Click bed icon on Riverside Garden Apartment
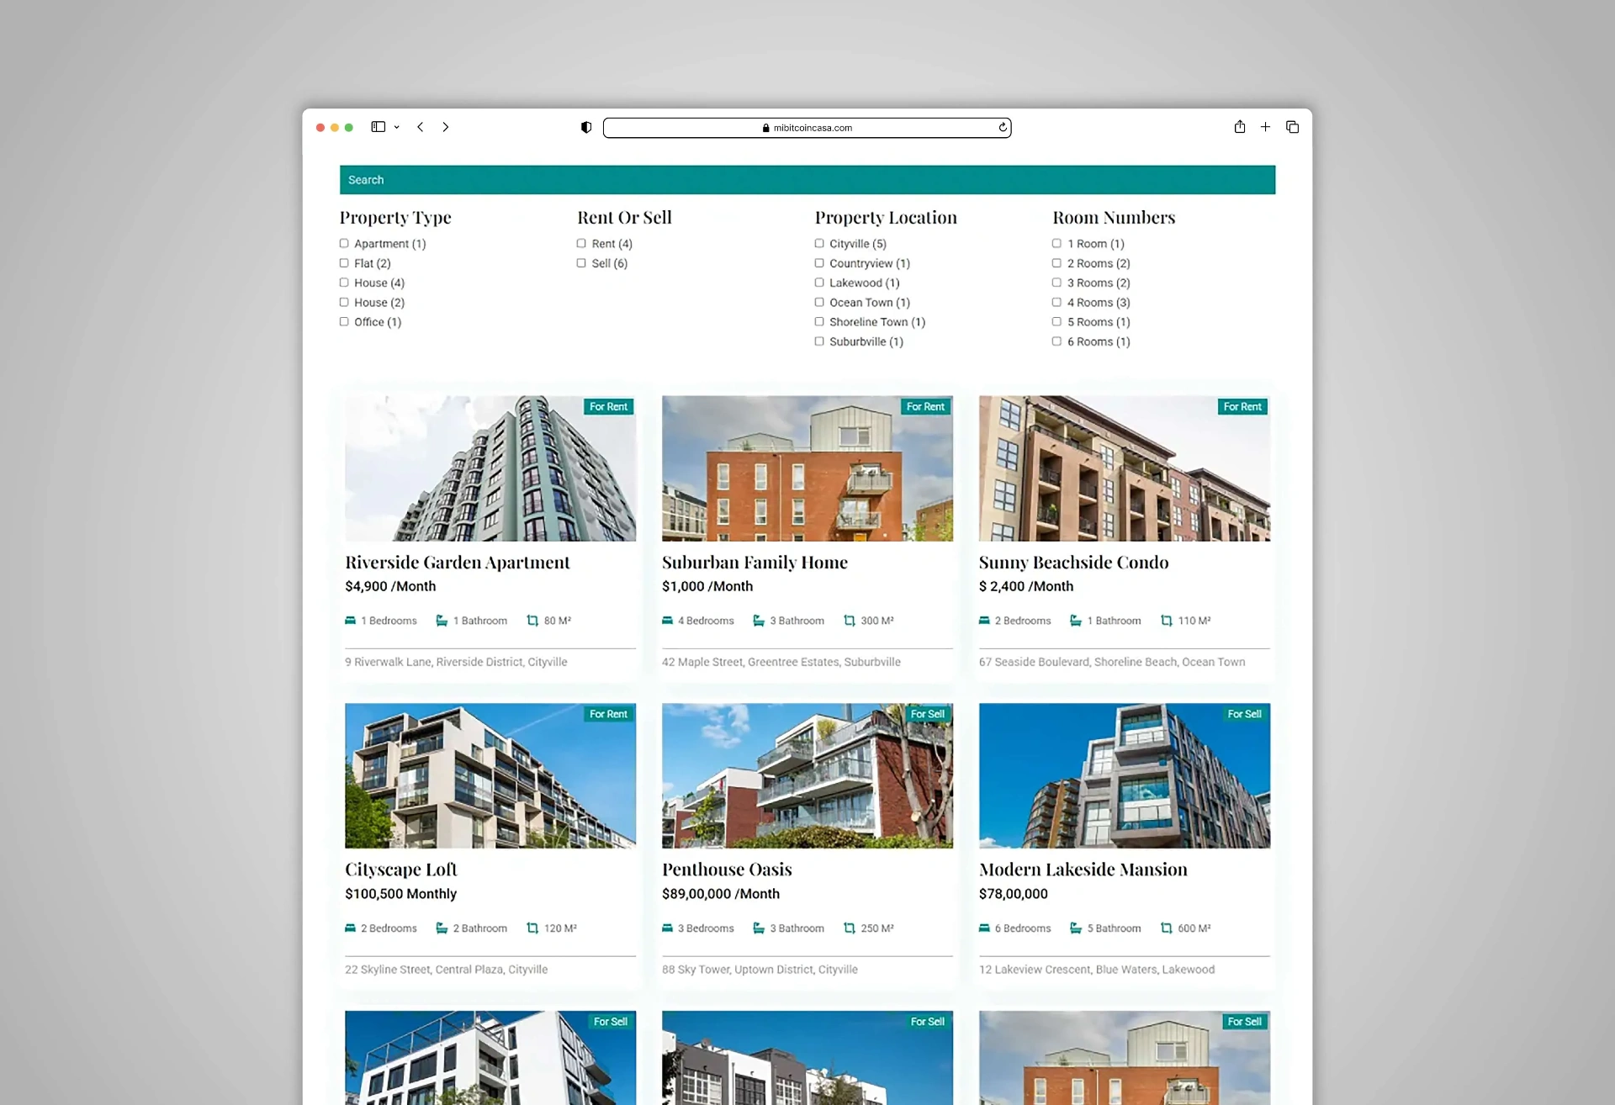Image resolution: width=1615 pixels, height=1105 pixels. 350,621
